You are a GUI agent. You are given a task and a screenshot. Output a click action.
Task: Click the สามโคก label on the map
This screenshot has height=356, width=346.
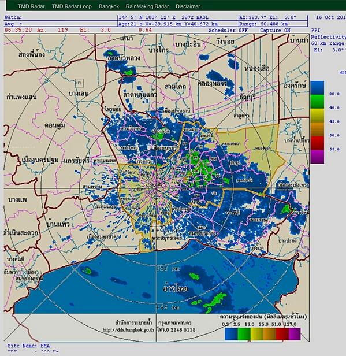pyautogui.click(x=176, y=87)
